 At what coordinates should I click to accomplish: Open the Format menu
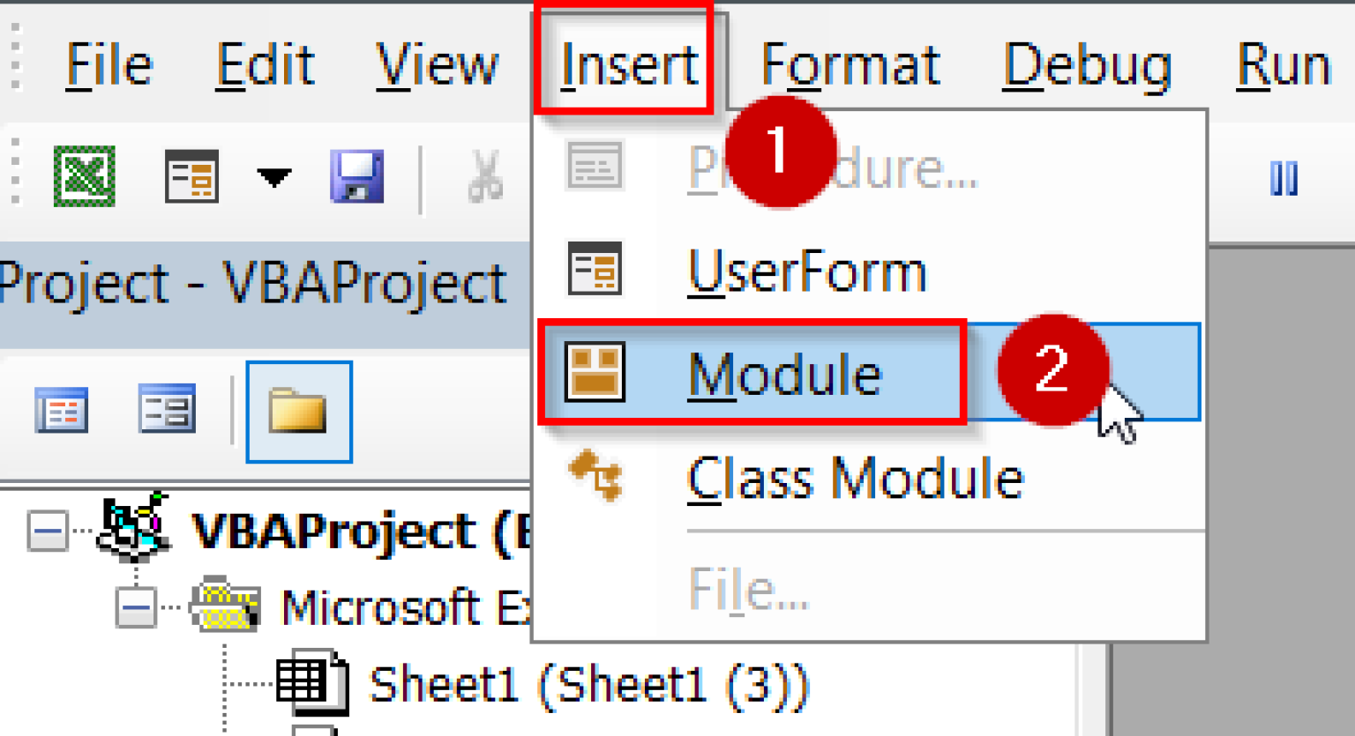[x=851, y=62]
